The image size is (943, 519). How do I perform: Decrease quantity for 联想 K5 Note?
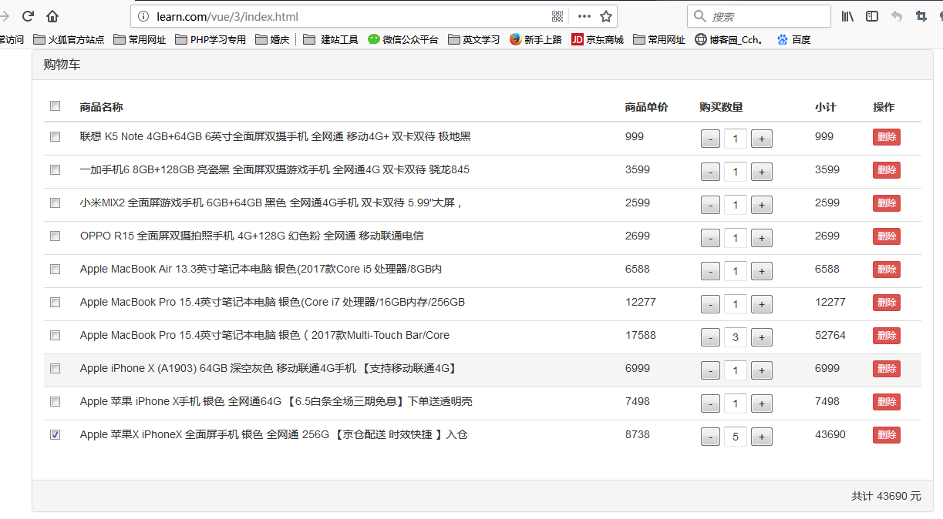710,139
